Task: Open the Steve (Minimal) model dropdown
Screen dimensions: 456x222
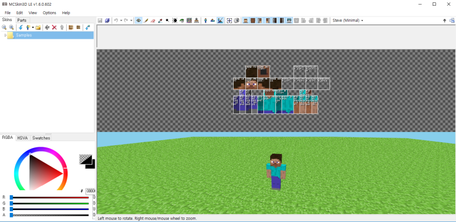Action: [348, 20]
